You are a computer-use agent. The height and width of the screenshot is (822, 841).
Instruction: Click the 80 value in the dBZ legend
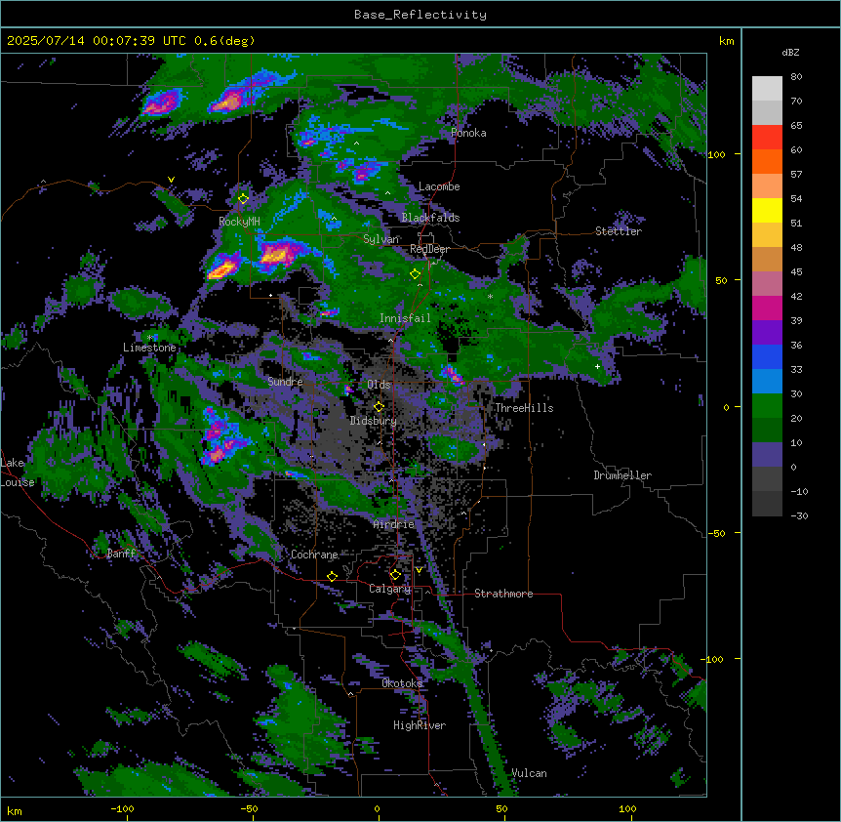pyautogui.click(x=796, y=77)
